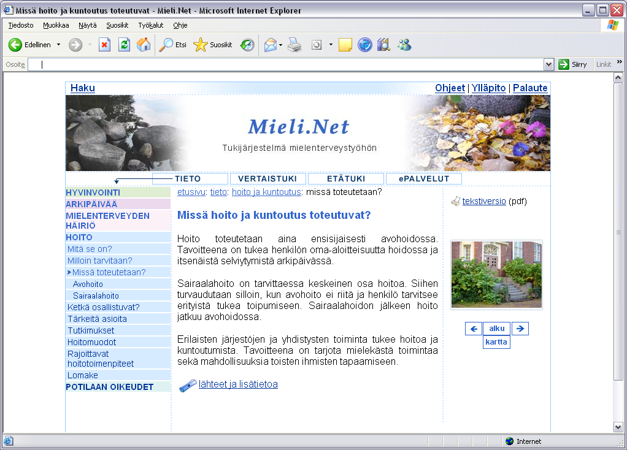Click inside the Osoite address field
The width and height of the screenshot is (627, 450).
coord(287,64)
